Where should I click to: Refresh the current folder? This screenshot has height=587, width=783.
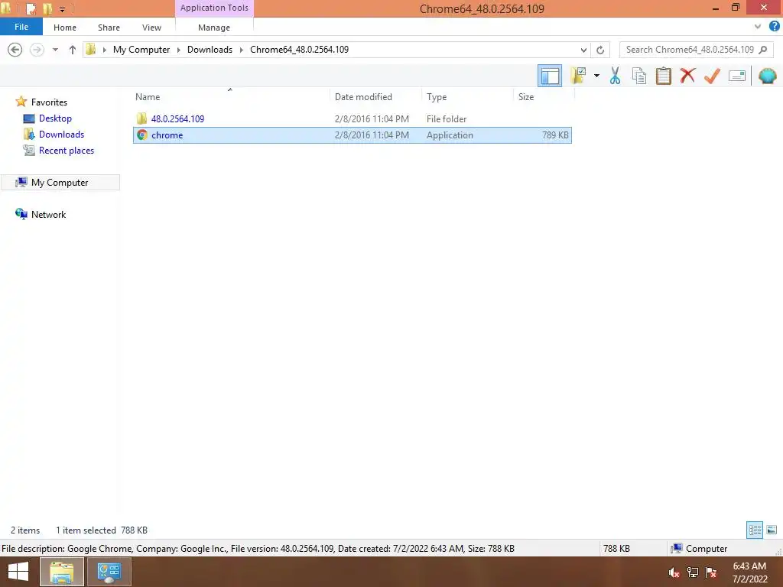point(600,50)
